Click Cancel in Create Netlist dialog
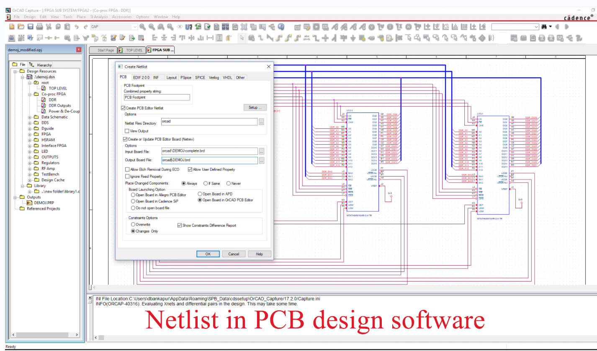 click(234, 254)
